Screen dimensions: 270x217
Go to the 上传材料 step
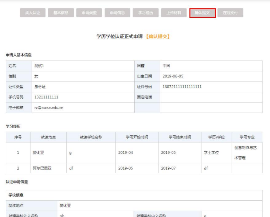[174, 13]
